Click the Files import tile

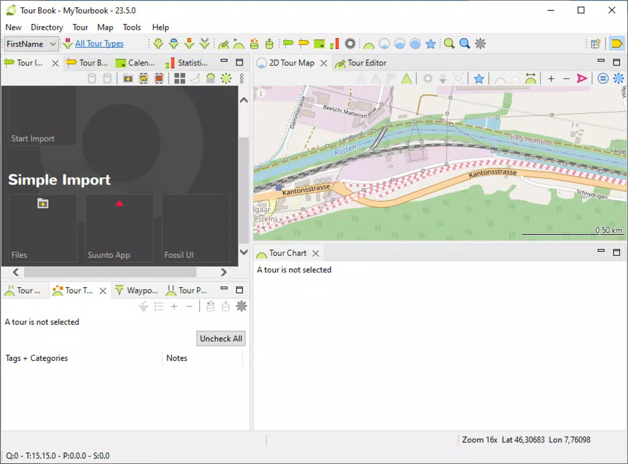(x=43, y=229)
